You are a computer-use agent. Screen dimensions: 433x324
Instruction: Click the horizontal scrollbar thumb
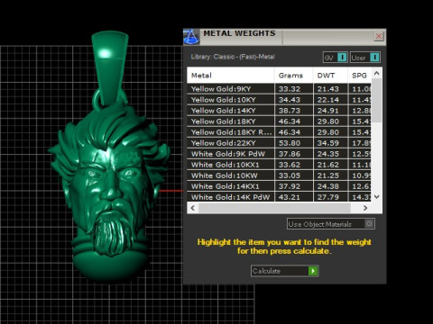pos(274,208)
